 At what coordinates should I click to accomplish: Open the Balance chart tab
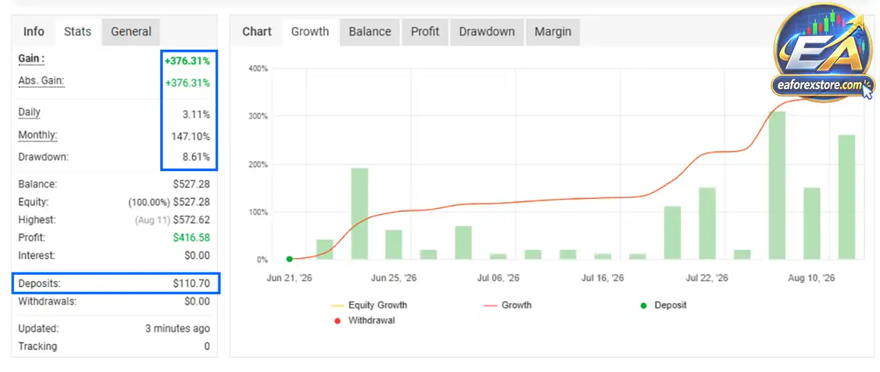pos(370,32)
